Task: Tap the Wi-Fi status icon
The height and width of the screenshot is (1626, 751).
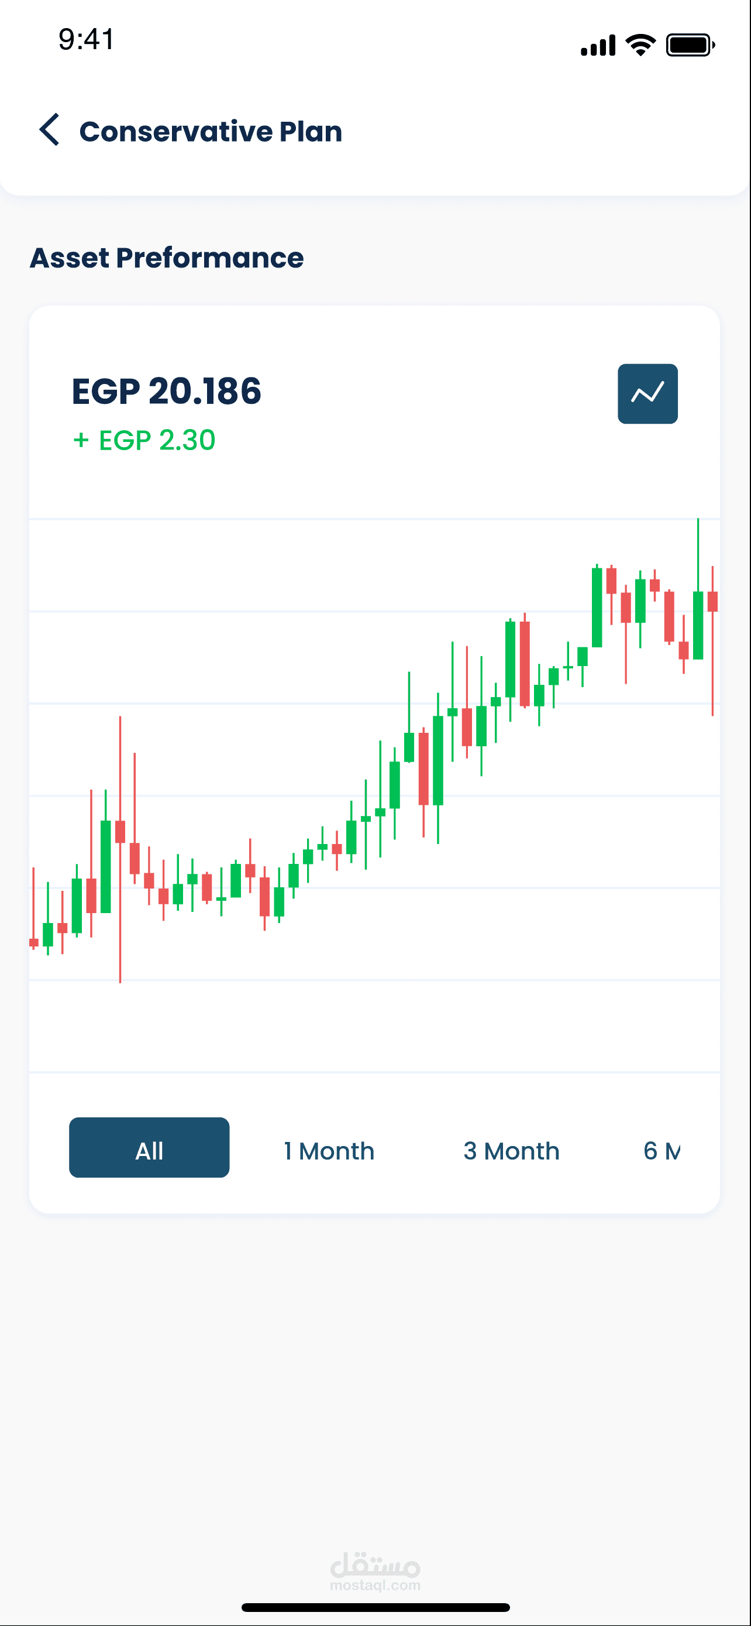Action: point(640,45)
